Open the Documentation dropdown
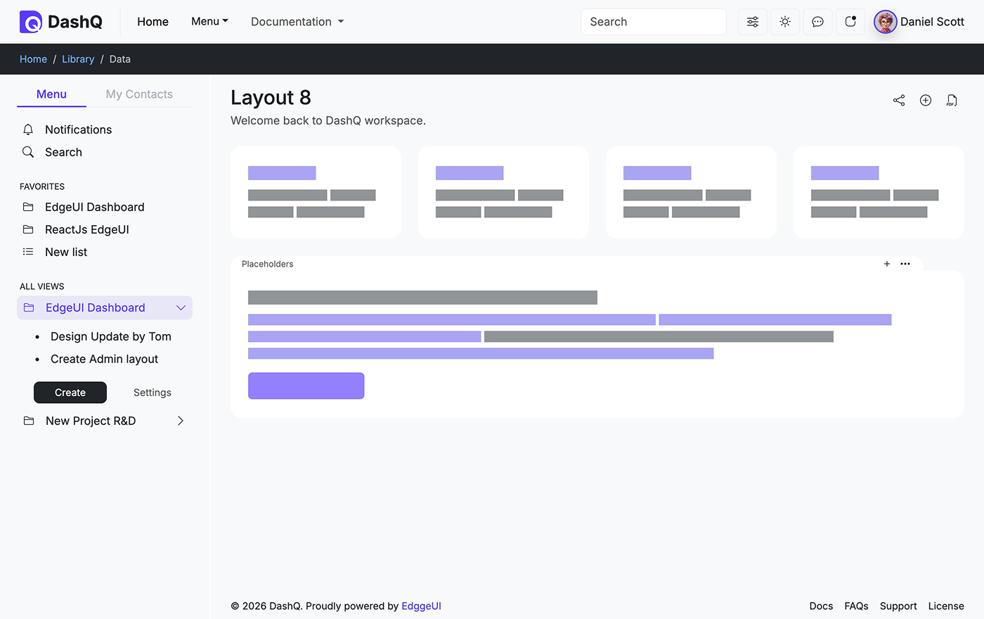This screenshot has height=619, width=984. click(297, 21)
